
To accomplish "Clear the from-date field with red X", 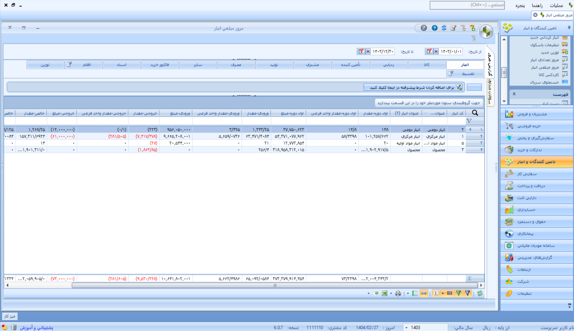I will 436,51.
